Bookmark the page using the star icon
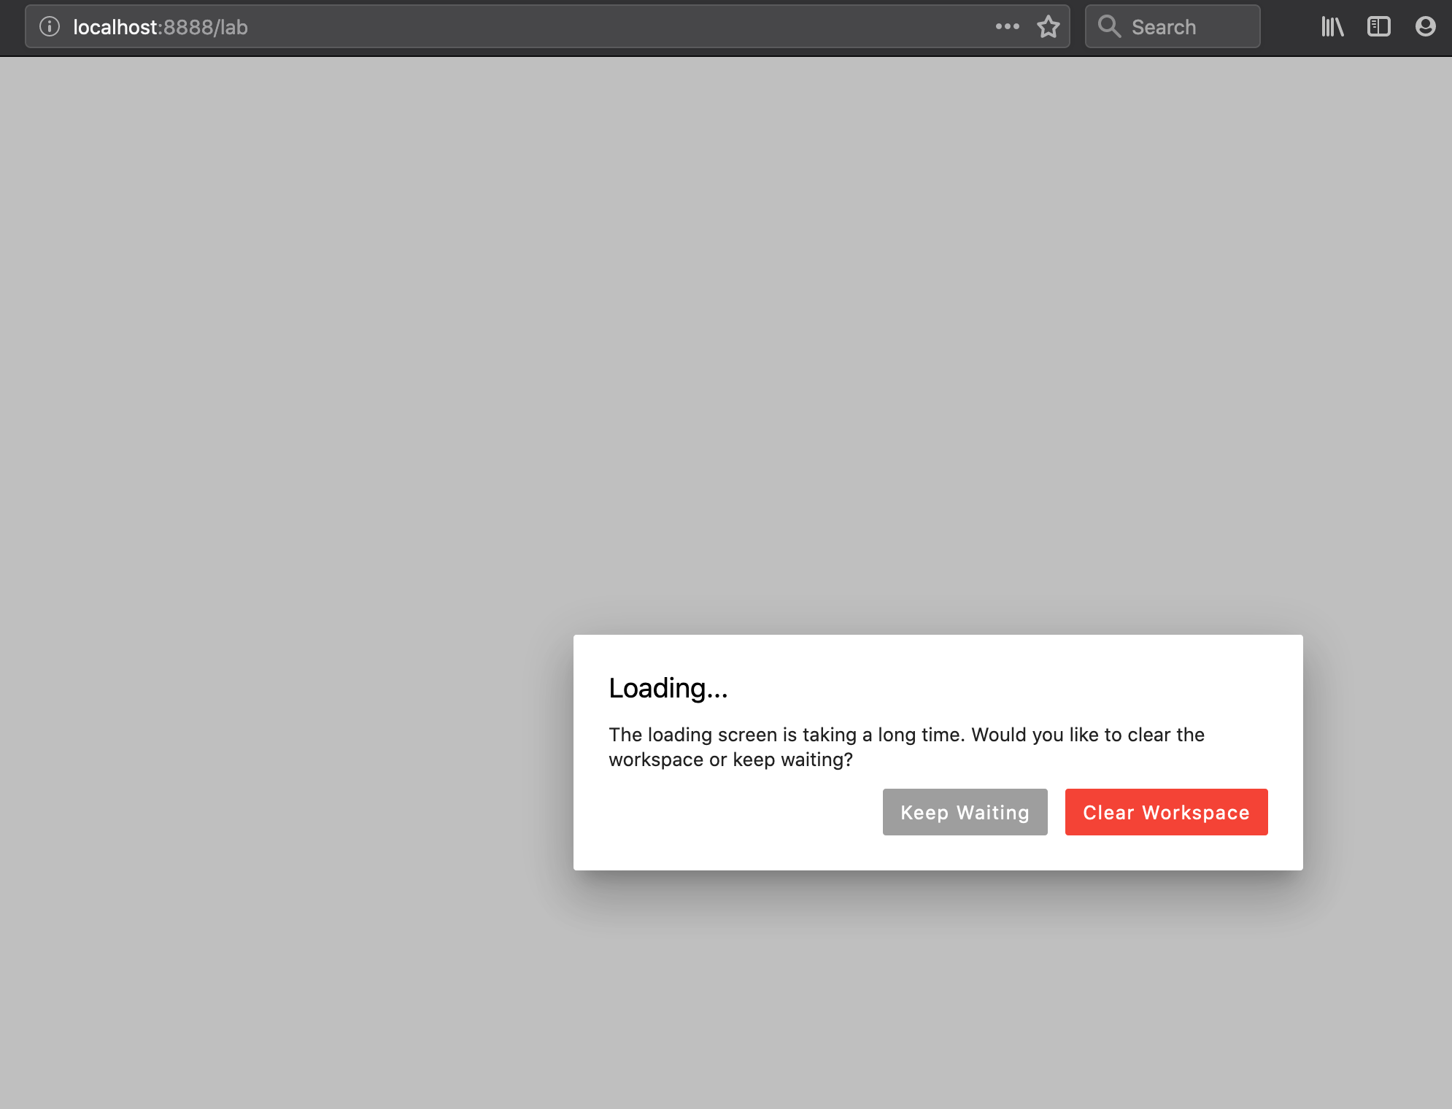 coord(1049,26)
